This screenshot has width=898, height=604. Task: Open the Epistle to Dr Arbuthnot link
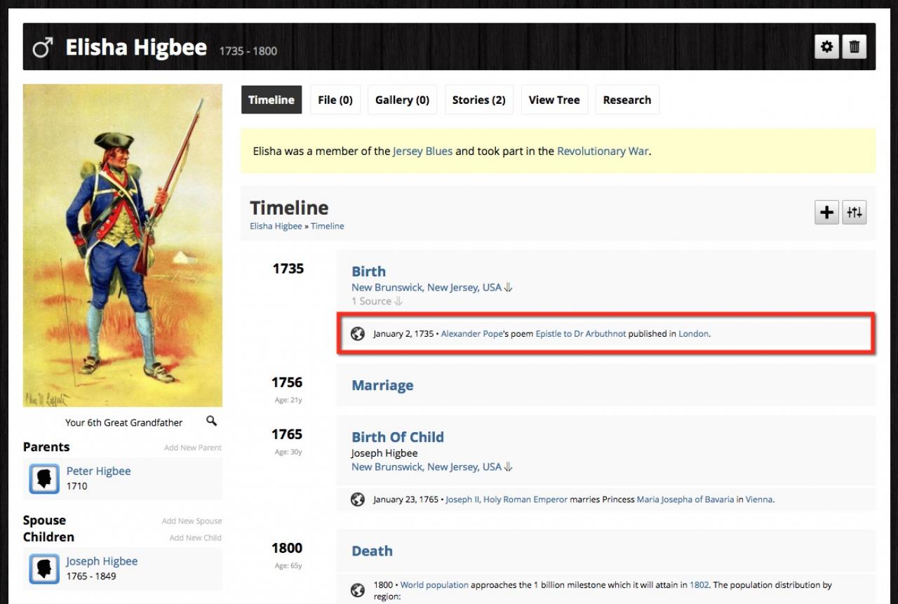point(581,334)
